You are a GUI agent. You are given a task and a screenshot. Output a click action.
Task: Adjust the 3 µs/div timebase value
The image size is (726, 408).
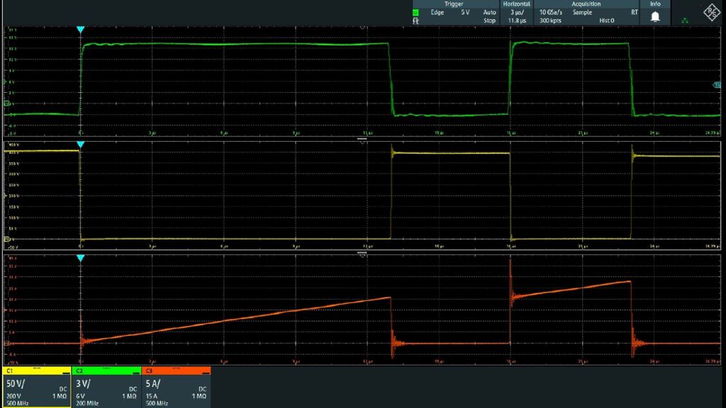[x=518, y=12]
